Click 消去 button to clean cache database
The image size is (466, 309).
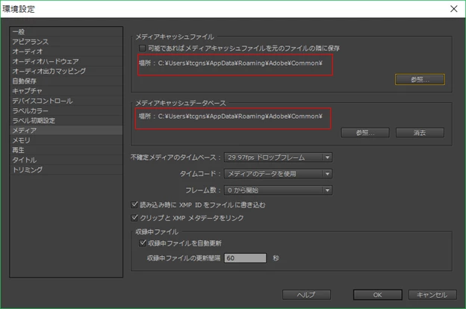click(420, 133)
